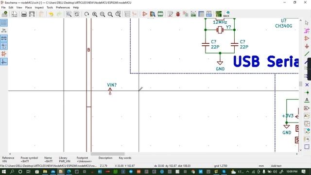
Task: Open taskbar search icon
Action: click(x=12, y=172)
